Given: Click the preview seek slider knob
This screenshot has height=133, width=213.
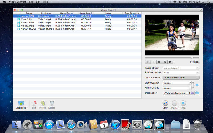Looking at the screenshot, I should 192,58.
